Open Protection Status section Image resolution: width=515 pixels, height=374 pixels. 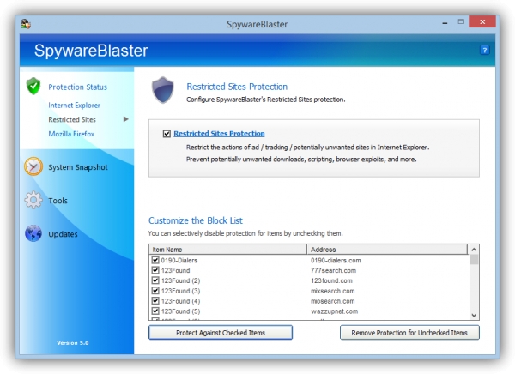pos(77,87)
